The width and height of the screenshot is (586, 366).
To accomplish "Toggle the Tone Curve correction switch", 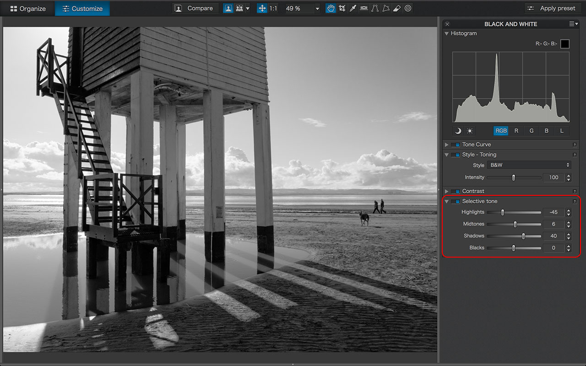I will (455, 145).
